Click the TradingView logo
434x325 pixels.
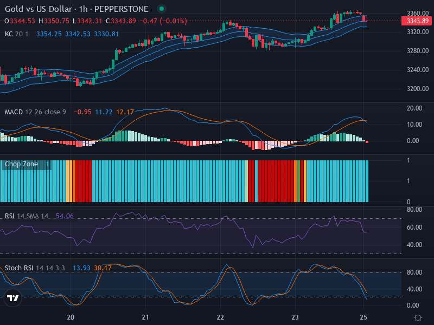point(12,298)
